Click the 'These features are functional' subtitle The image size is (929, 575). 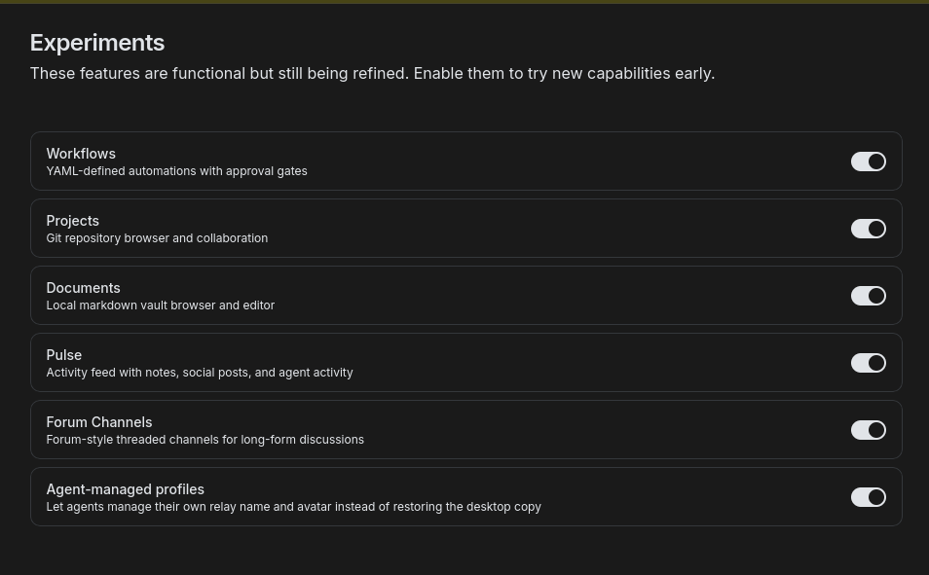(x=373, y=73)
